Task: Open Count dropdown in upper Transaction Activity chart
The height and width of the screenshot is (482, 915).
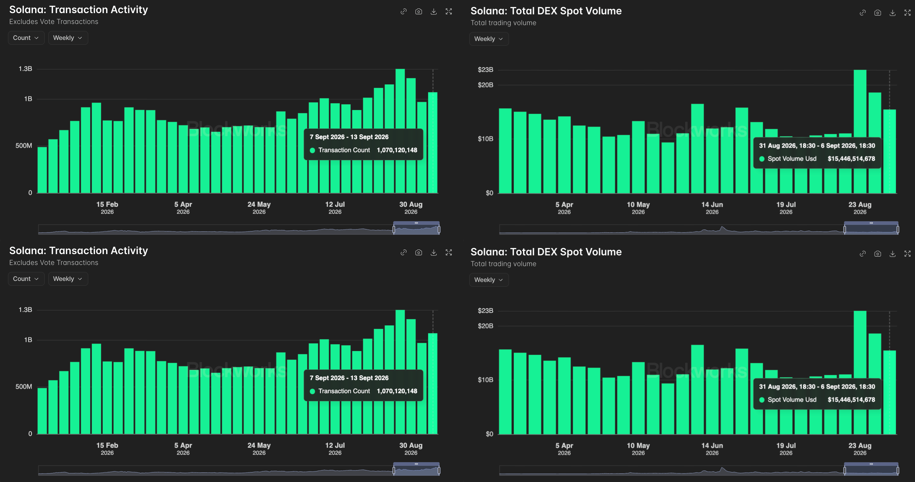Action: tap(26, 38)
